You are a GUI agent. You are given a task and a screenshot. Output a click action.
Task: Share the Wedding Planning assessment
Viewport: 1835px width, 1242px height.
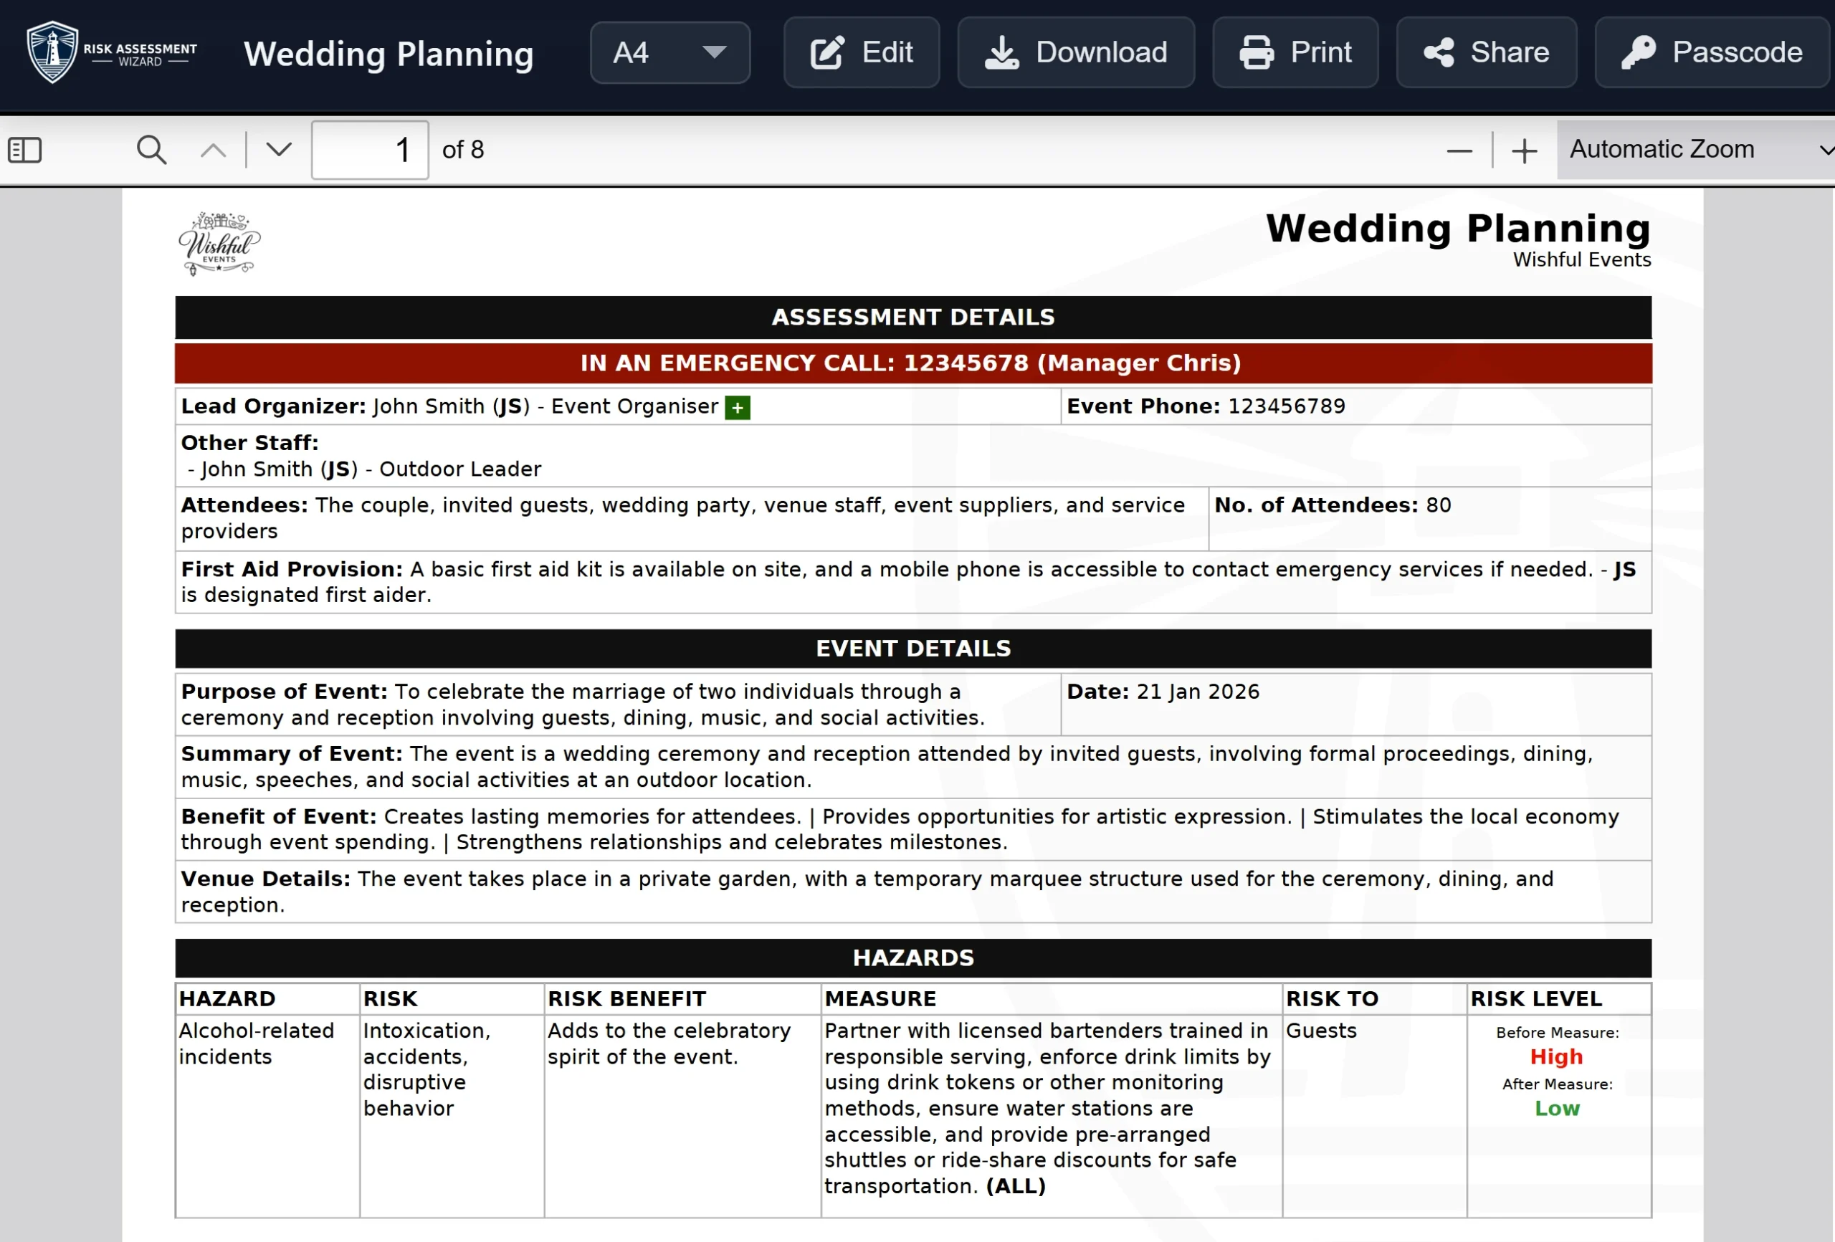(1486, 53)
